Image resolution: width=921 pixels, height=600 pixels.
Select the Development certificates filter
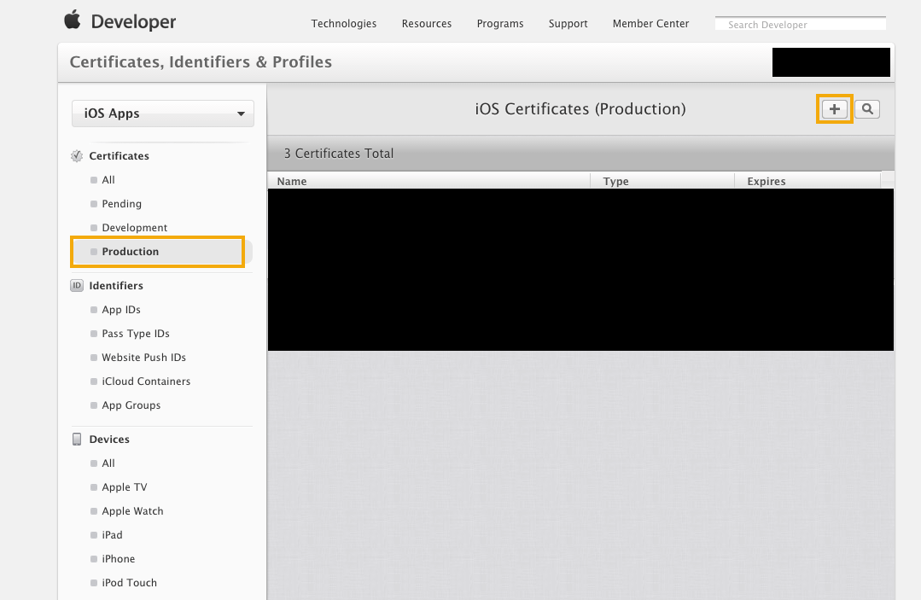coord(133,227)
